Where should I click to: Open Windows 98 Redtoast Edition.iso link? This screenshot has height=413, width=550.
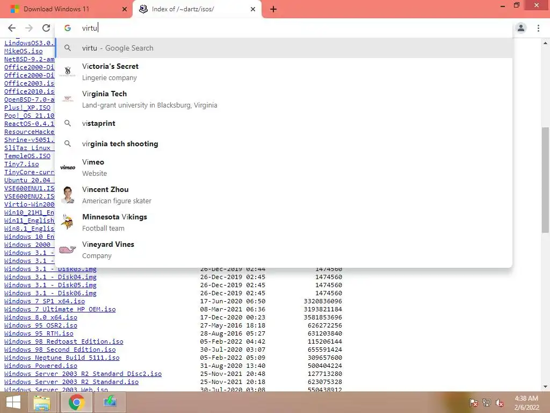click(64, 341)
